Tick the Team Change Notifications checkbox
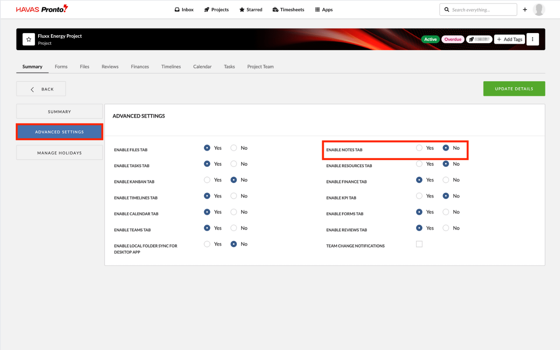 (x=419, y=244)
